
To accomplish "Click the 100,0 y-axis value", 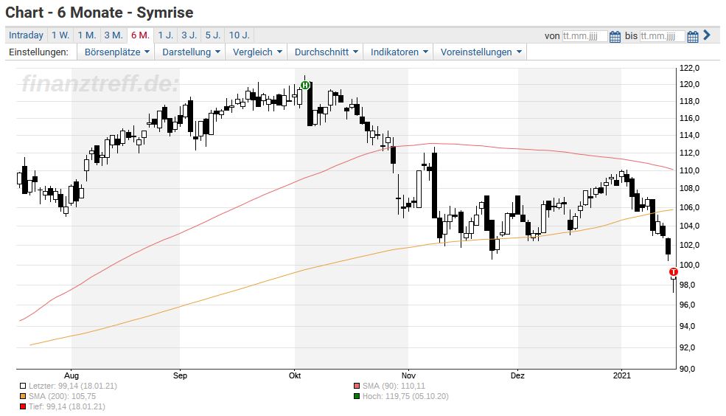I will pos(689,266).
